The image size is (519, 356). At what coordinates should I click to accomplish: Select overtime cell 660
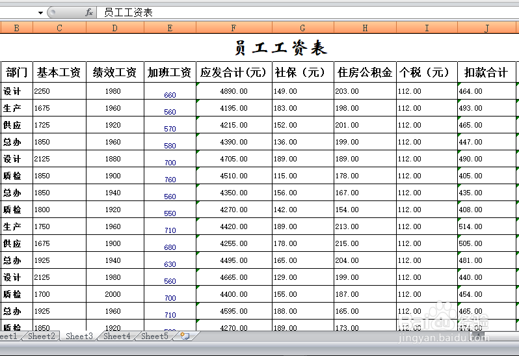pos(170,91)
